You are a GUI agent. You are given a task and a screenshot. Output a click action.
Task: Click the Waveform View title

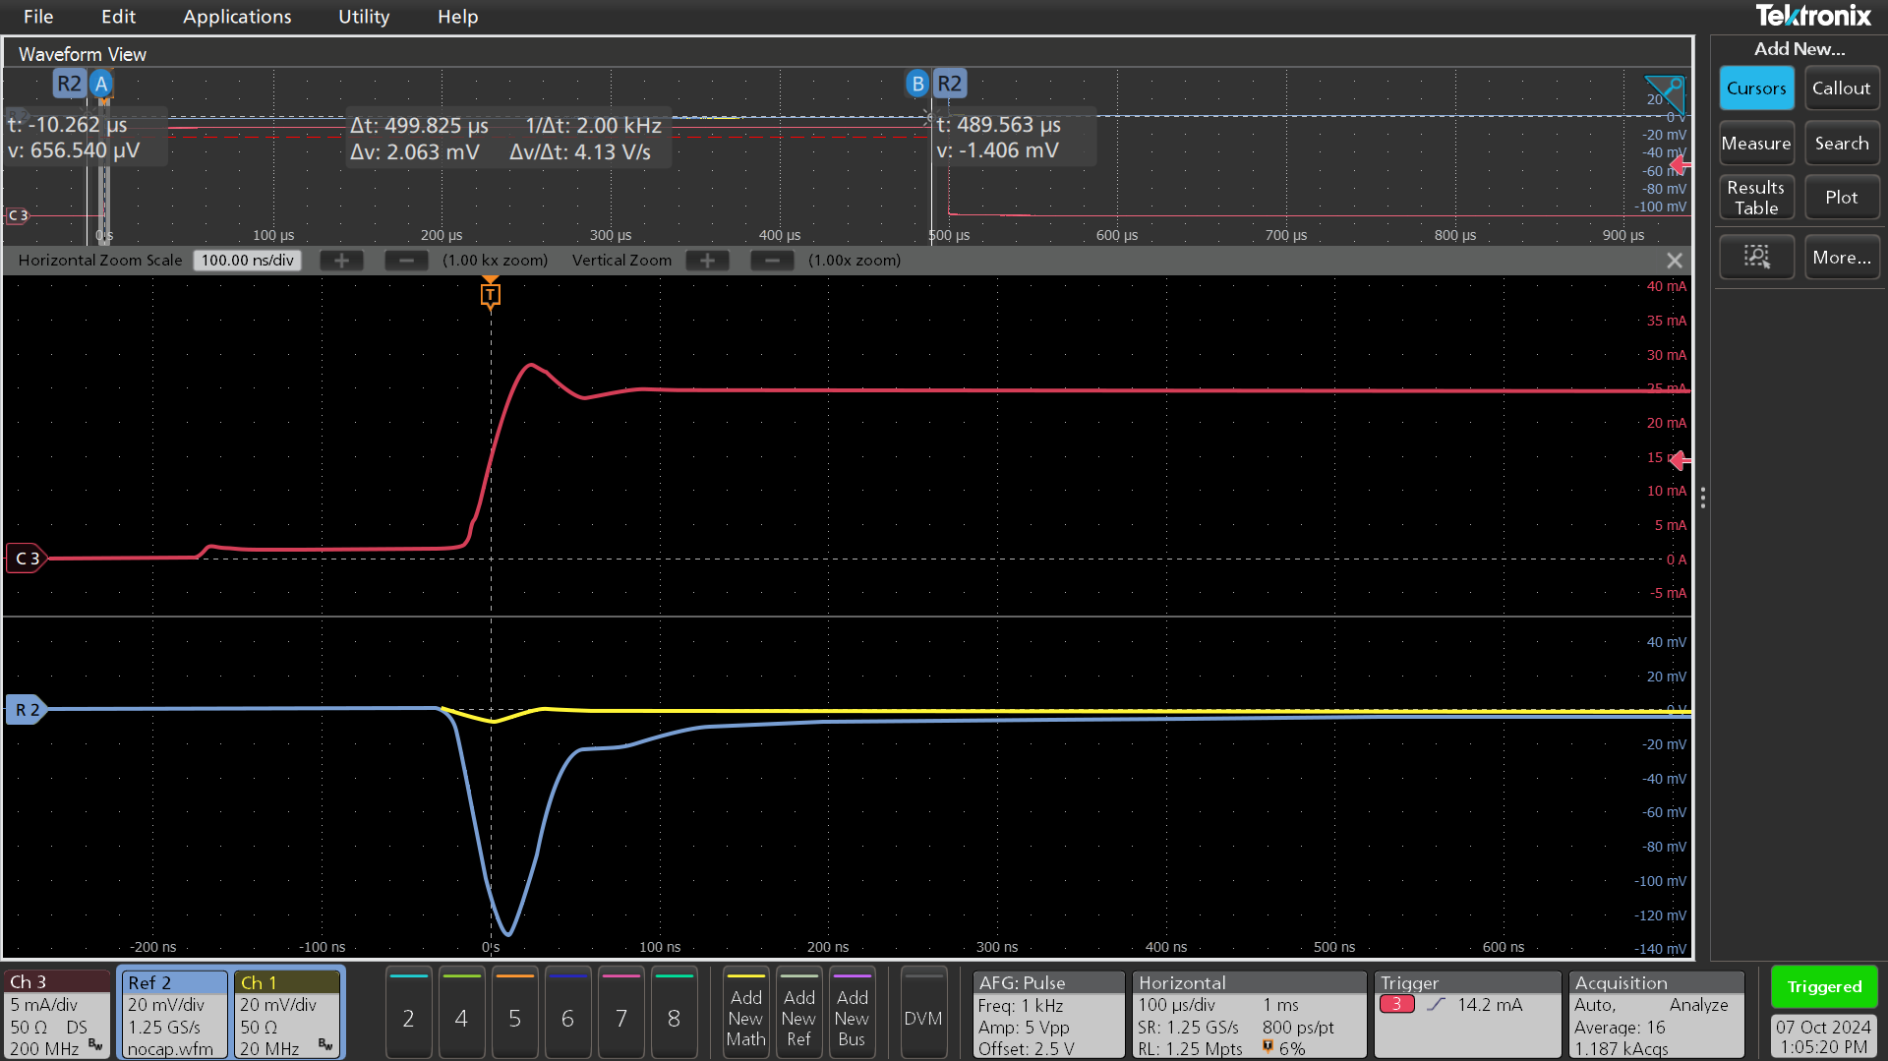tap(83, 54)
